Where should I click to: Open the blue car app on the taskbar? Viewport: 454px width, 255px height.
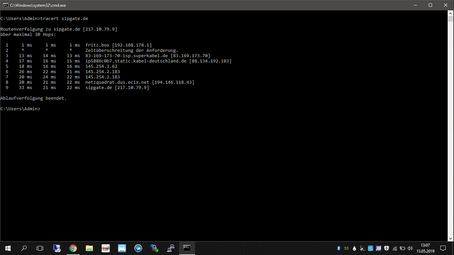point(122,248)
